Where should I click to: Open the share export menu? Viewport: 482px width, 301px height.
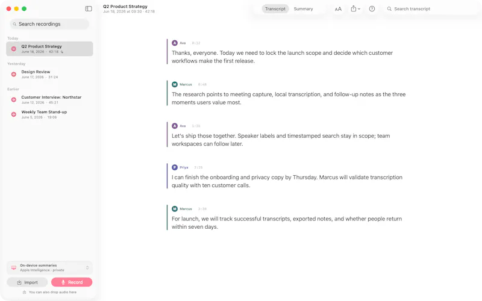click(355, 9)
